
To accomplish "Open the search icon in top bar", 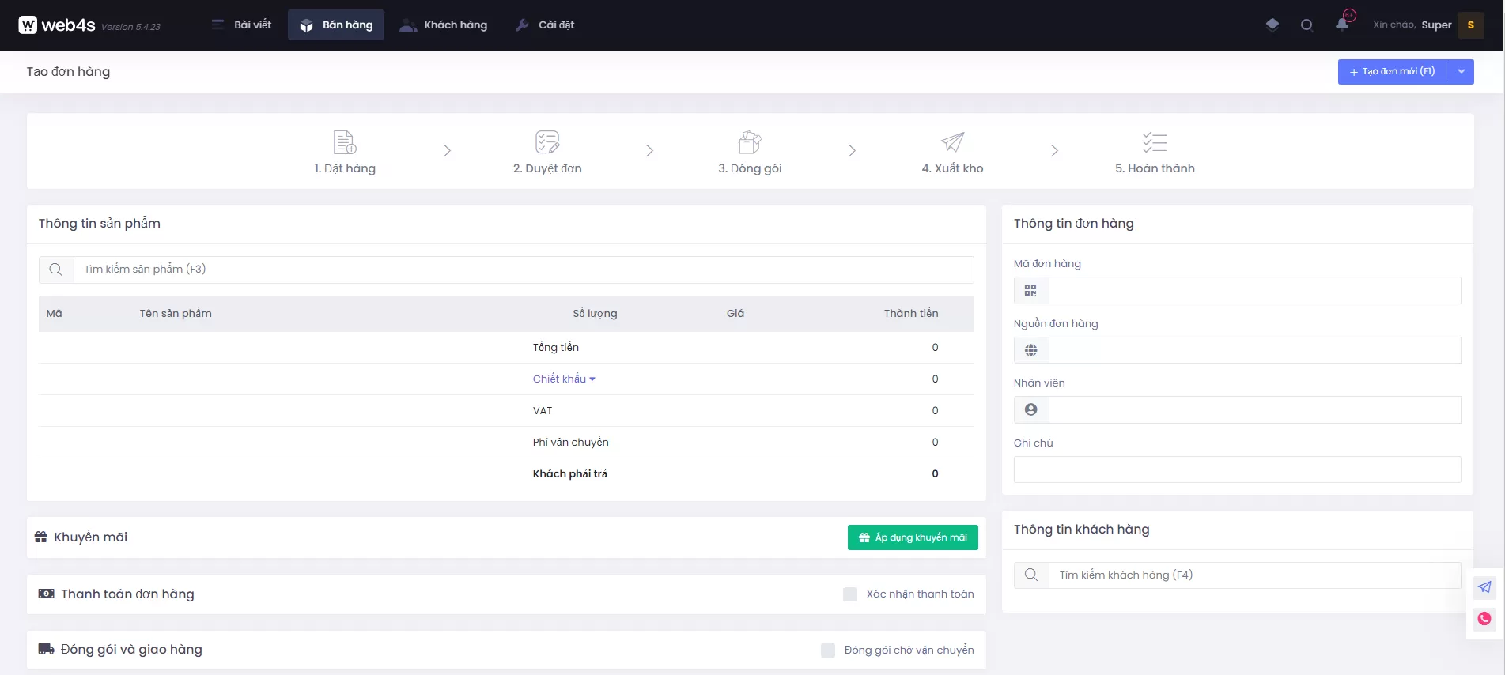I will pyautogui.click(x=1306, y=25).
